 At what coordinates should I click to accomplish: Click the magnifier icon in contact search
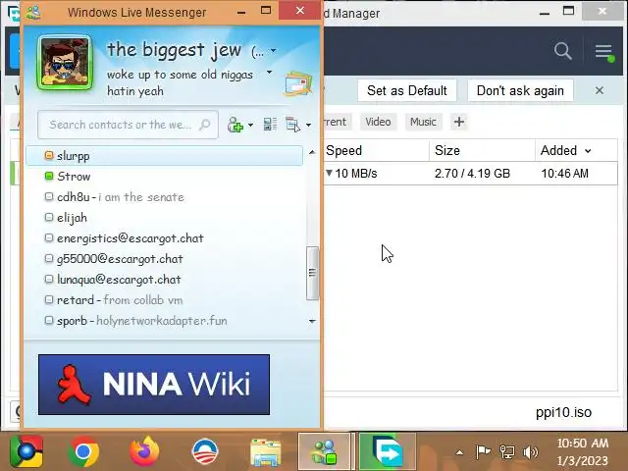click(205, 125)
